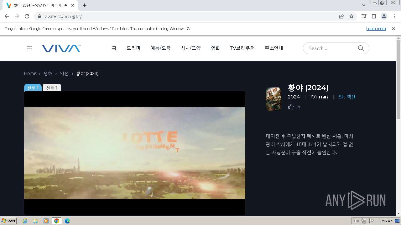Open Chrome's three-dot menu
Image resolution: width=401 pixels, height=225 pixels.
click(x=394, y=16)
